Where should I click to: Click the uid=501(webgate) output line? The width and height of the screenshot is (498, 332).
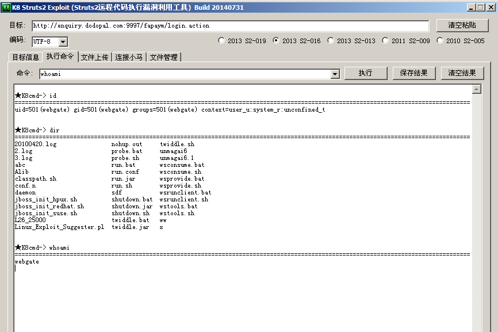tap(170, 109)
